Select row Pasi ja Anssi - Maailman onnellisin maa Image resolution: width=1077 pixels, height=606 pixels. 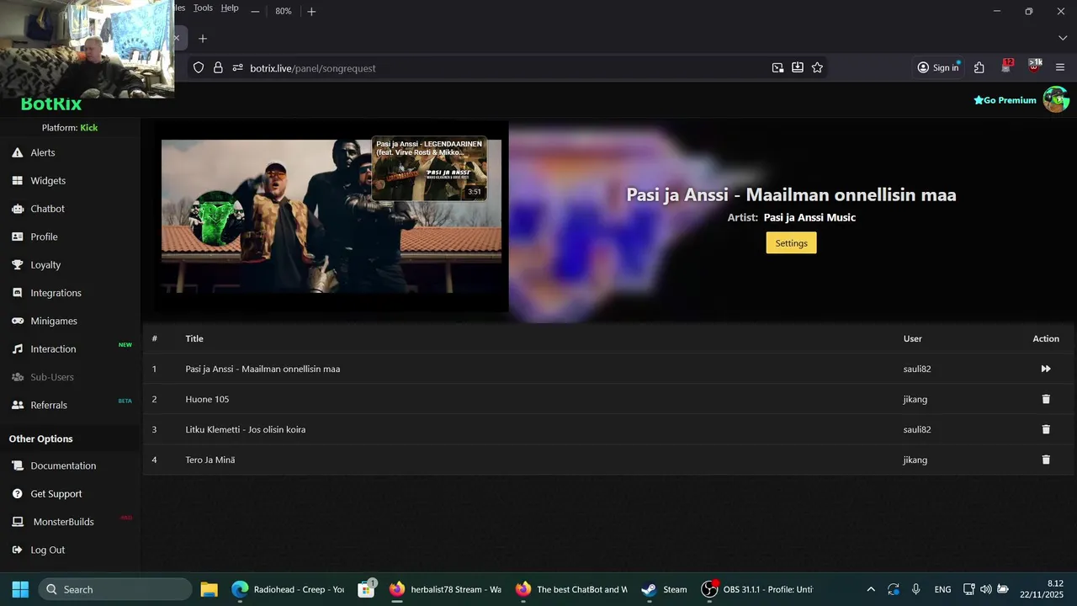click(x=607, y=369)
